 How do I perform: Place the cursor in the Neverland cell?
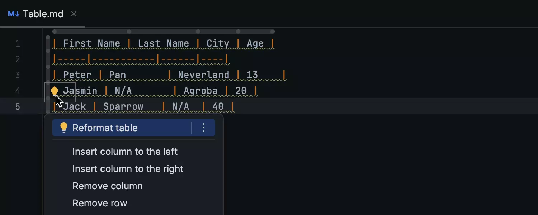(x=203, y=75)
